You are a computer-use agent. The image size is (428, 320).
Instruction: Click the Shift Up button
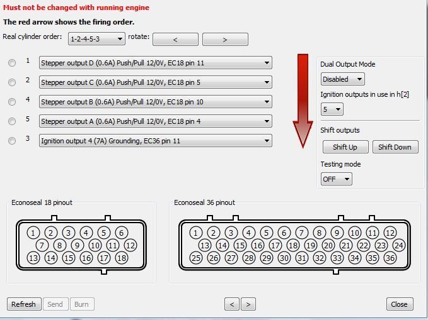(345, 147)
